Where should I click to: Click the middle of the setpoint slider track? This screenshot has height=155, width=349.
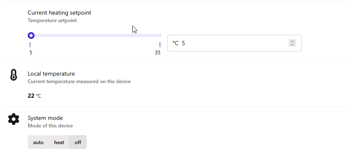95,36
